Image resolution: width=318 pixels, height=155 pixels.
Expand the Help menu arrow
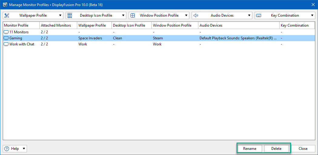pos(24,149)
